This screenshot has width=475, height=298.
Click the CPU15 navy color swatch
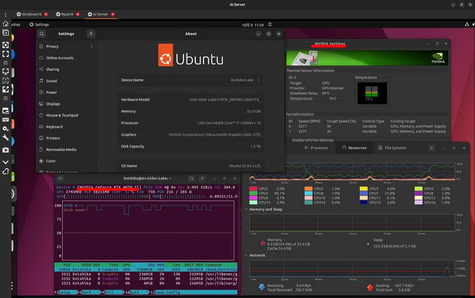pos(363,202)
